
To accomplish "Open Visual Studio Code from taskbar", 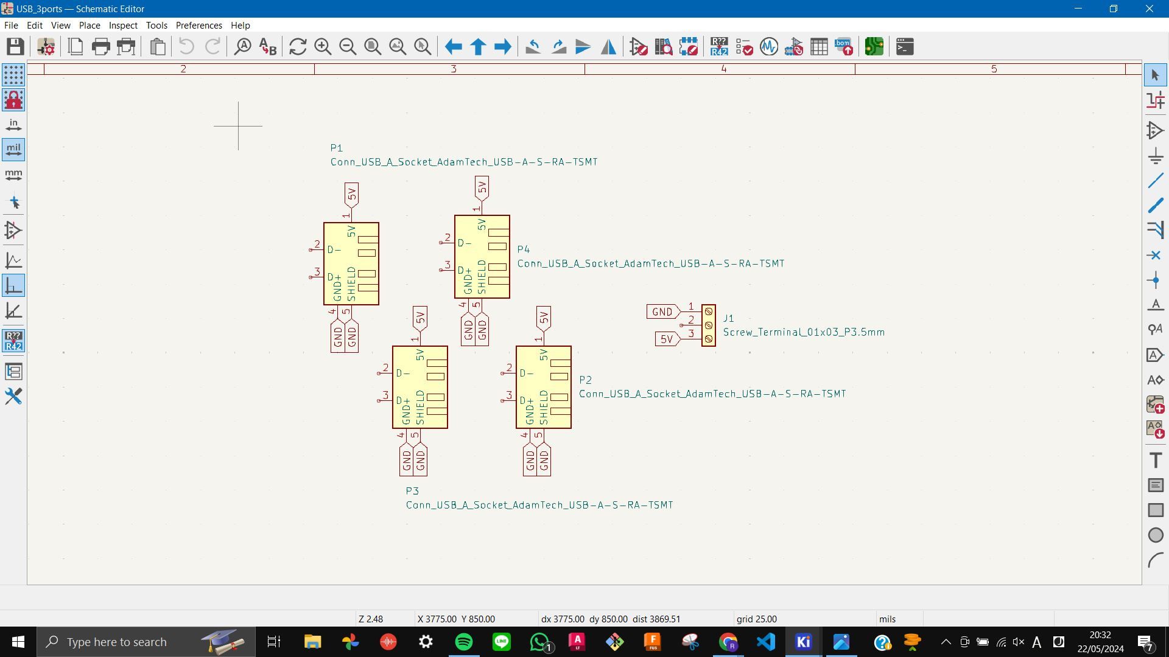I will coord(766,642).
